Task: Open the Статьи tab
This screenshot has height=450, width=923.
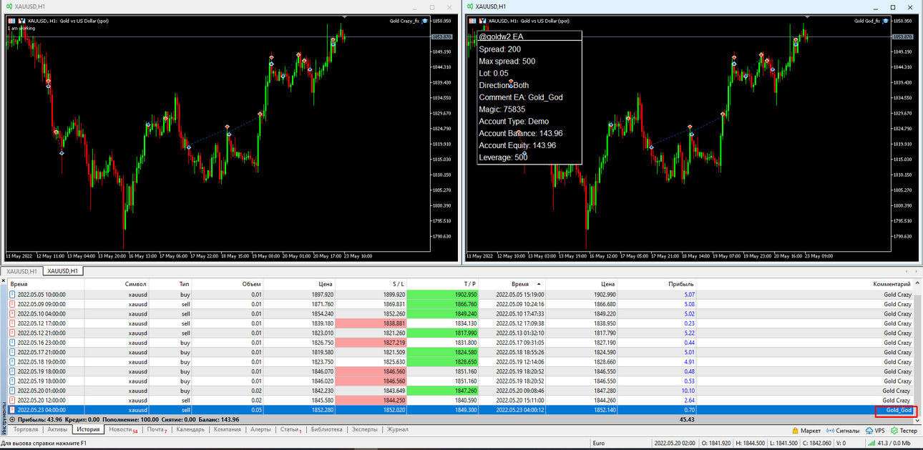Action: point(290,430)
